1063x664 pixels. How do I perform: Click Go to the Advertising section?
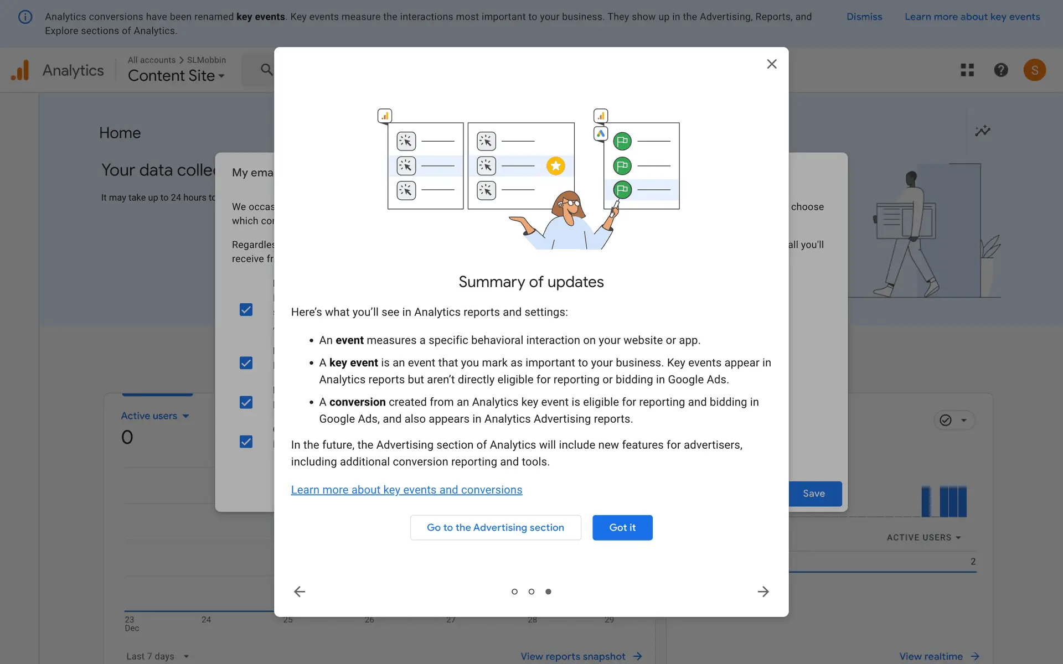tap(495, 527)
